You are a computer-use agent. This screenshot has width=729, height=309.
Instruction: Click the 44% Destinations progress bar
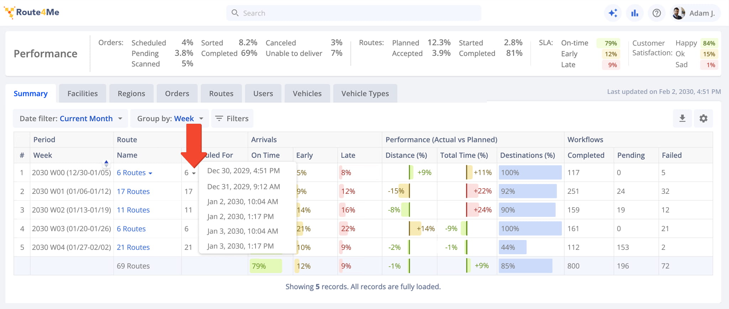click(x=513, y=247)
